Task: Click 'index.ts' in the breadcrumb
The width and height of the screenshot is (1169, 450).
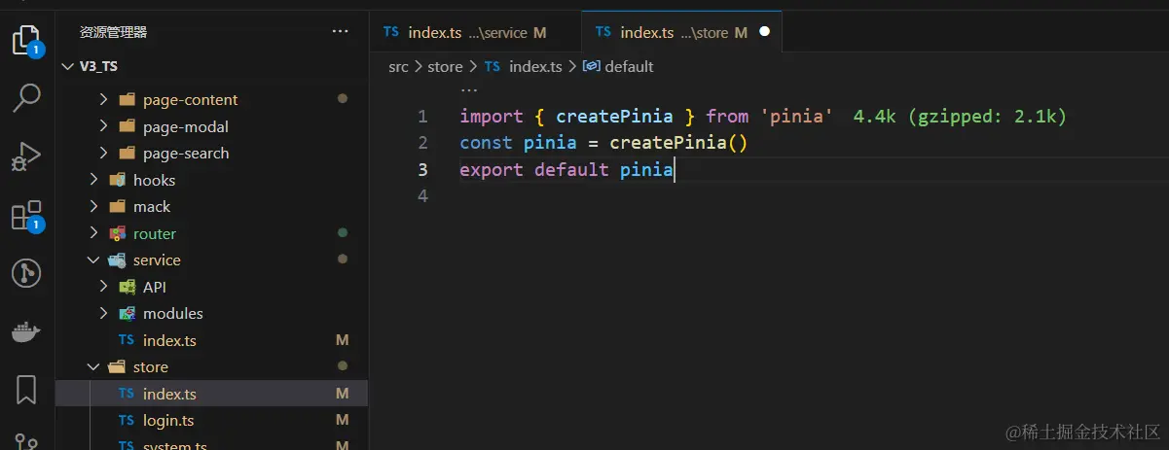Action: pos(536,66)
